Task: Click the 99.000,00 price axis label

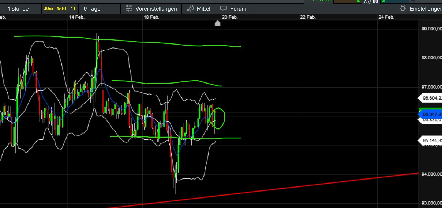Action: pos(431,28)
